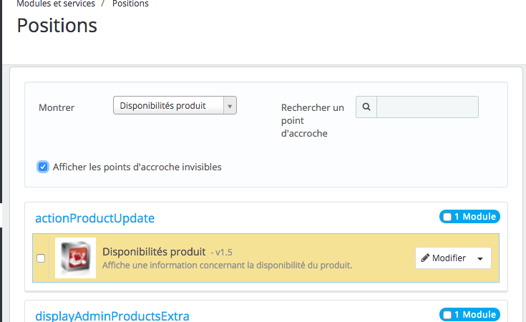Viewport: 526px width, 322px height.
Task: Click the 'Disponibilités produit' module name in row
Action: (x=154, y=252)
